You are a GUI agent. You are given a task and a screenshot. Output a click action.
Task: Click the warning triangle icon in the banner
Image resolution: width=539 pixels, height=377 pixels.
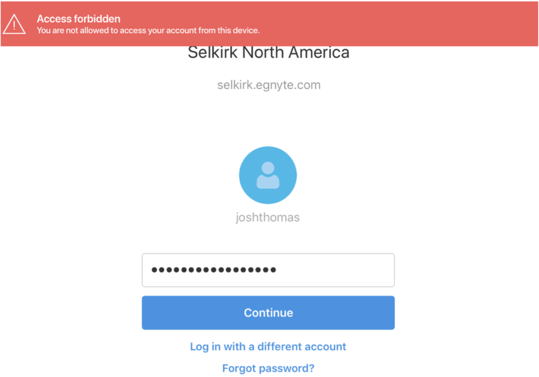click(14, 24)
